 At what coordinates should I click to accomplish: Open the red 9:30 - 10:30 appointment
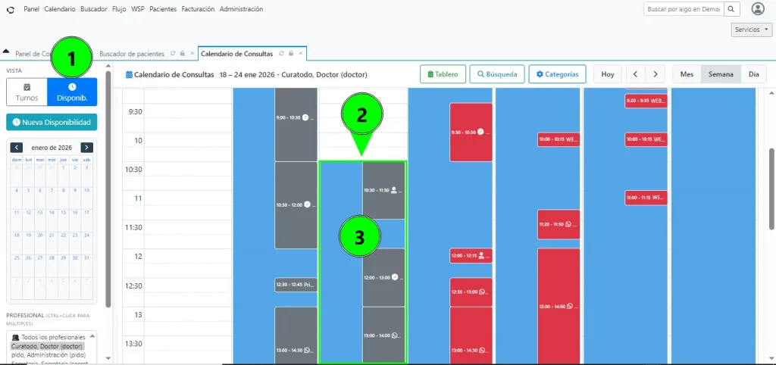pyautogui.click(x=471, y=132)
